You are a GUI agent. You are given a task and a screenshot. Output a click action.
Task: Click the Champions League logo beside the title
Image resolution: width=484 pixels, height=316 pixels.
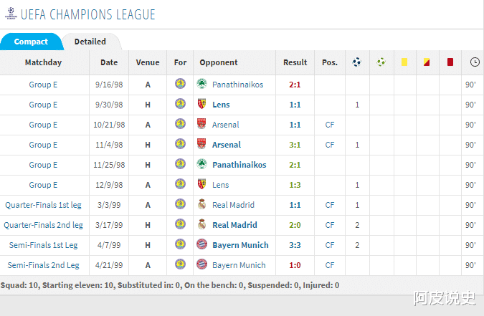point(9,14)
